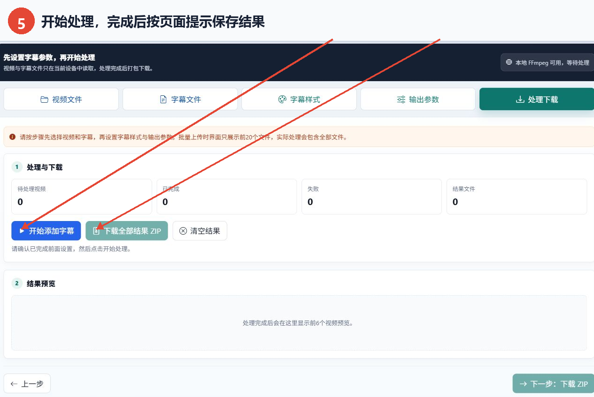The width and height of the screenshot is (594, 397).
Task: Click the play icon on 开始添加字幕
Action: (x=22, y=231)
